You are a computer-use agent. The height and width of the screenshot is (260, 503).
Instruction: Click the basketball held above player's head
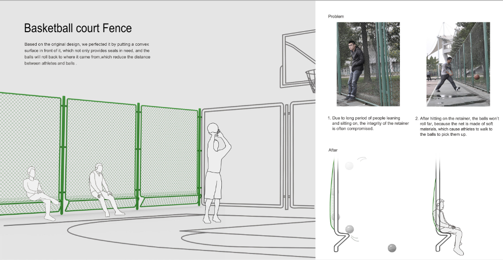point(213,129)
